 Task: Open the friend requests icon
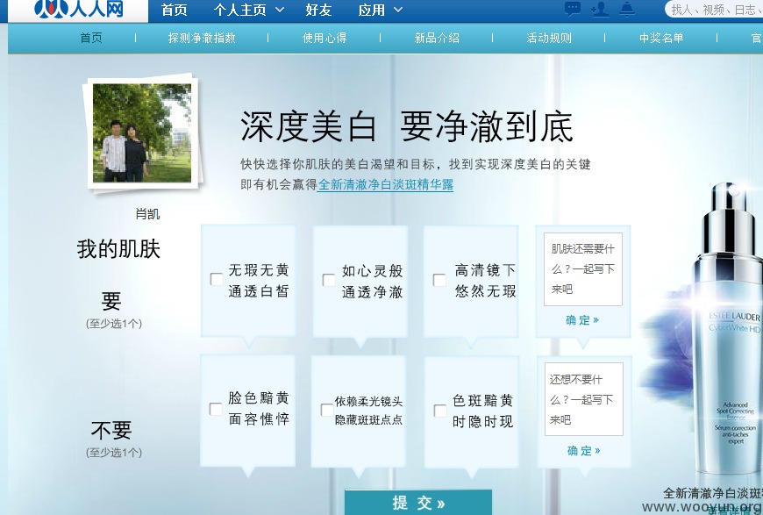(x=600, y=10)
